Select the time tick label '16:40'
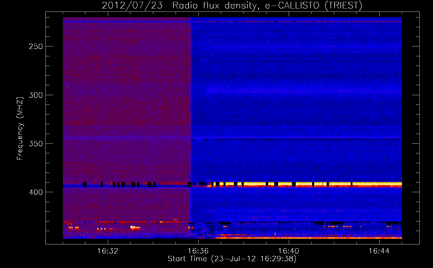 click(289, 251)
